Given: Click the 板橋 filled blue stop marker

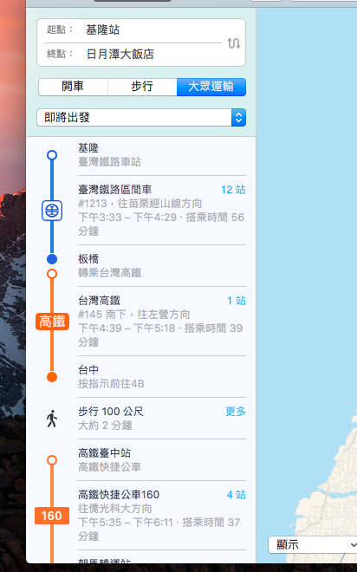Looking at the screenshot, I should tap(52, 259).
